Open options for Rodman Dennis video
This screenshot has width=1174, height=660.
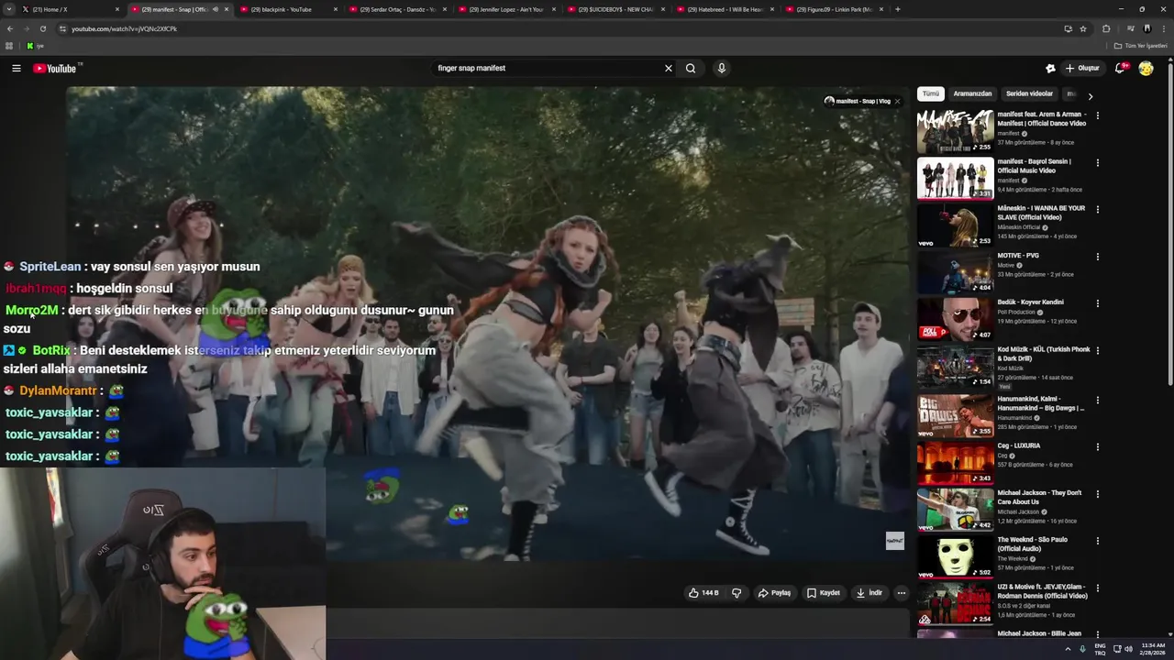(x=1097, y=588)
